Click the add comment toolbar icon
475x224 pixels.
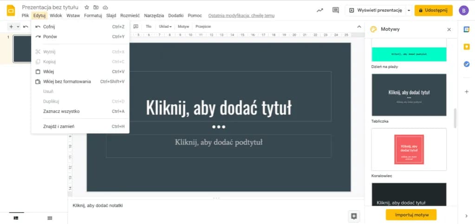(136, 26)
